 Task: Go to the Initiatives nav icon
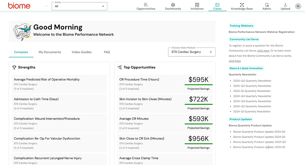tap(197, 5)
